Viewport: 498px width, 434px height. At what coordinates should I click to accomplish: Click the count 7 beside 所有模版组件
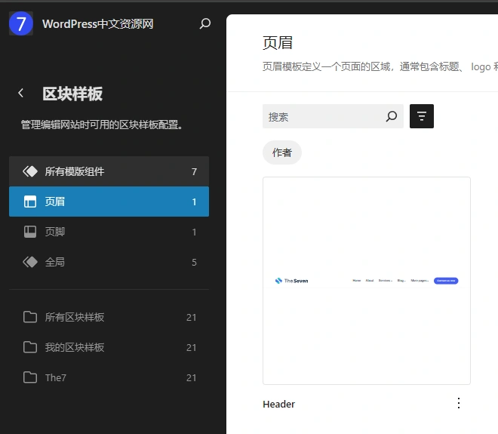(x=194, y=172)
